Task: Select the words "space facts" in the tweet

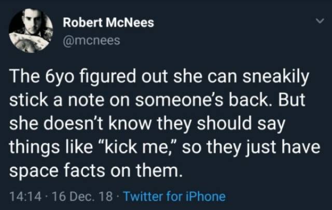Action: coord(57,171)
